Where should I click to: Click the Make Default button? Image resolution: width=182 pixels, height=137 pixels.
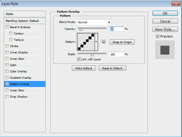[84, 68]
